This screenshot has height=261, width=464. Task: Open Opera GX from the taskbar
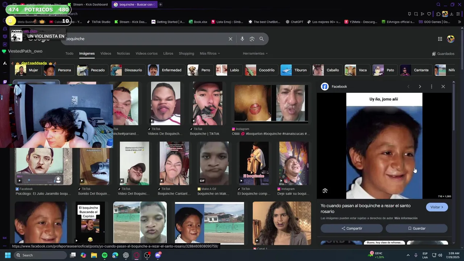137,255
